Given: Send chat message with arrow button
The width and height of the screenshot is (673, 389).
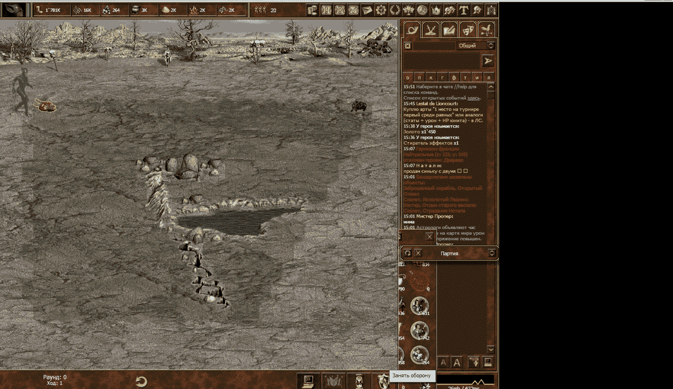Looking at the screenshot, I should point(488,61).
